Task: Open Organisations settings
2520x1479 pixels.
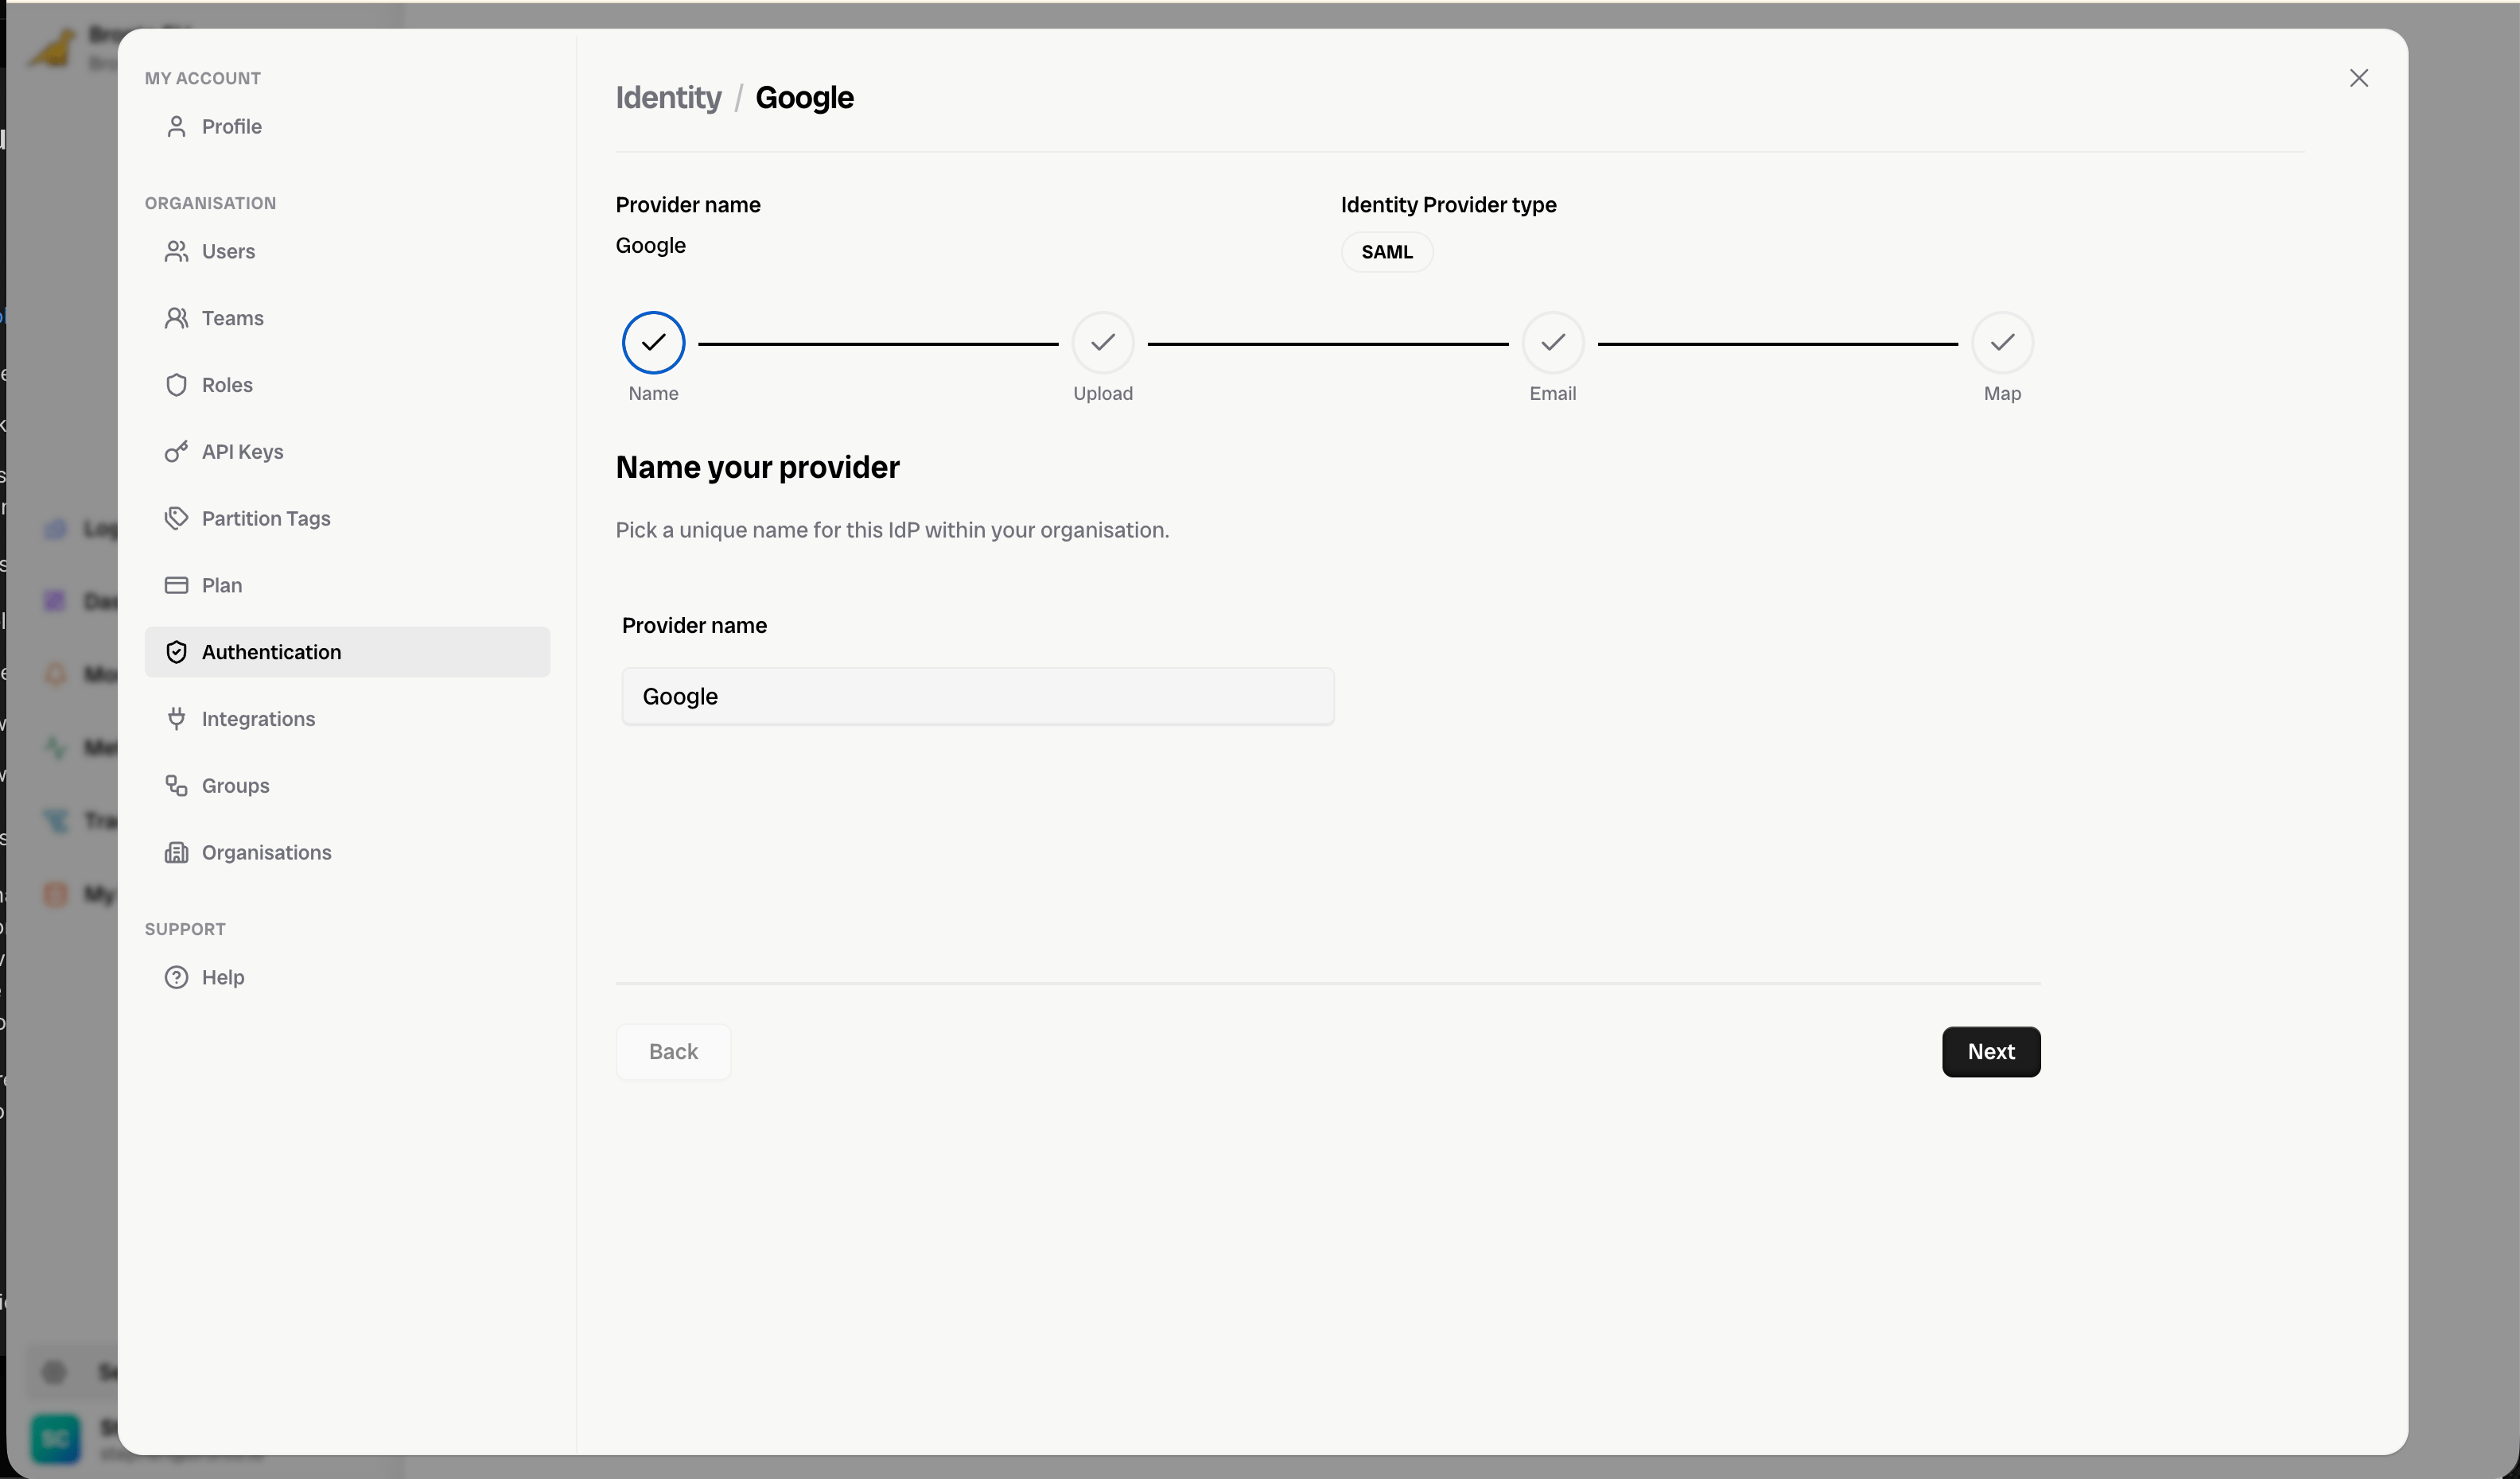Action: (347, 852)
